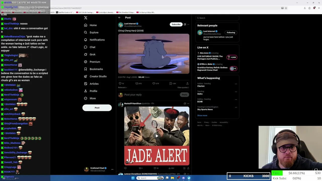Open more options for the Clacton trend

236,84
